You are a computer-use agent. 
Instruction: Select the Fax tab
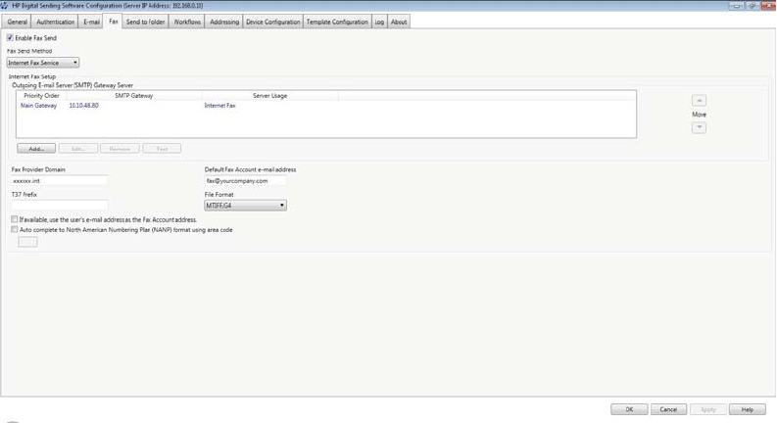113,22
